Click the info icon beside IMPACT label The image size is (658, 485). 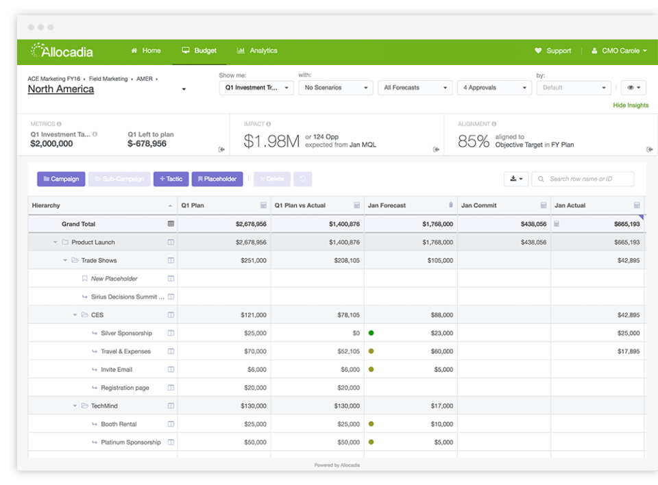tap(267, 123)
